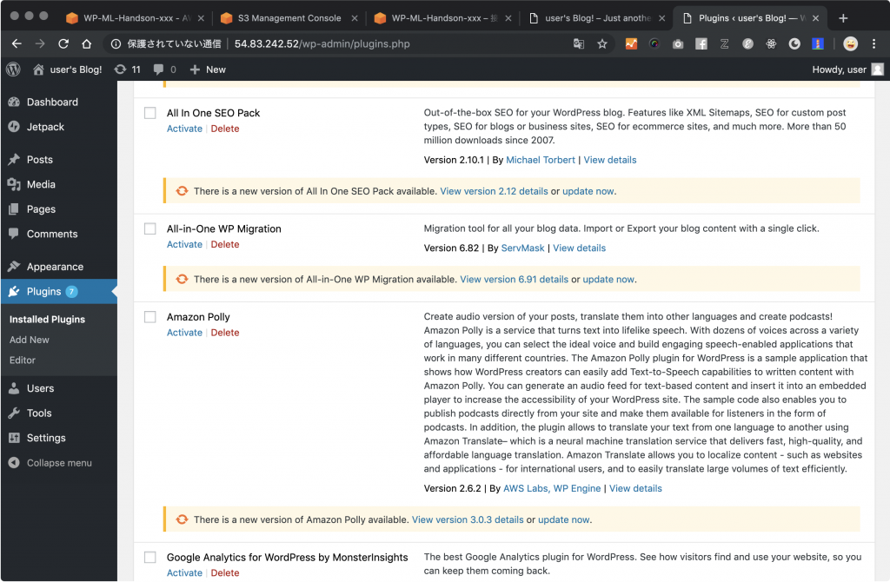Open Chrome three-dot menu

[874, 43]
